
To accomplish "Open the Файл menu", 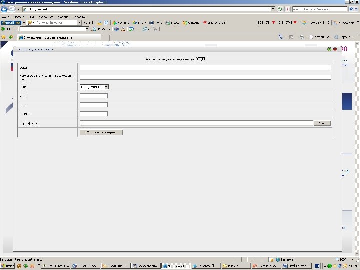I will tap(6, 17).
